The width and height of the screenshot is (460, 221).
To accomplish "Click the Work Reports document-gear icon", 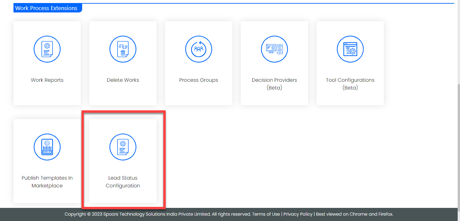I will click(x=47, y=49).
